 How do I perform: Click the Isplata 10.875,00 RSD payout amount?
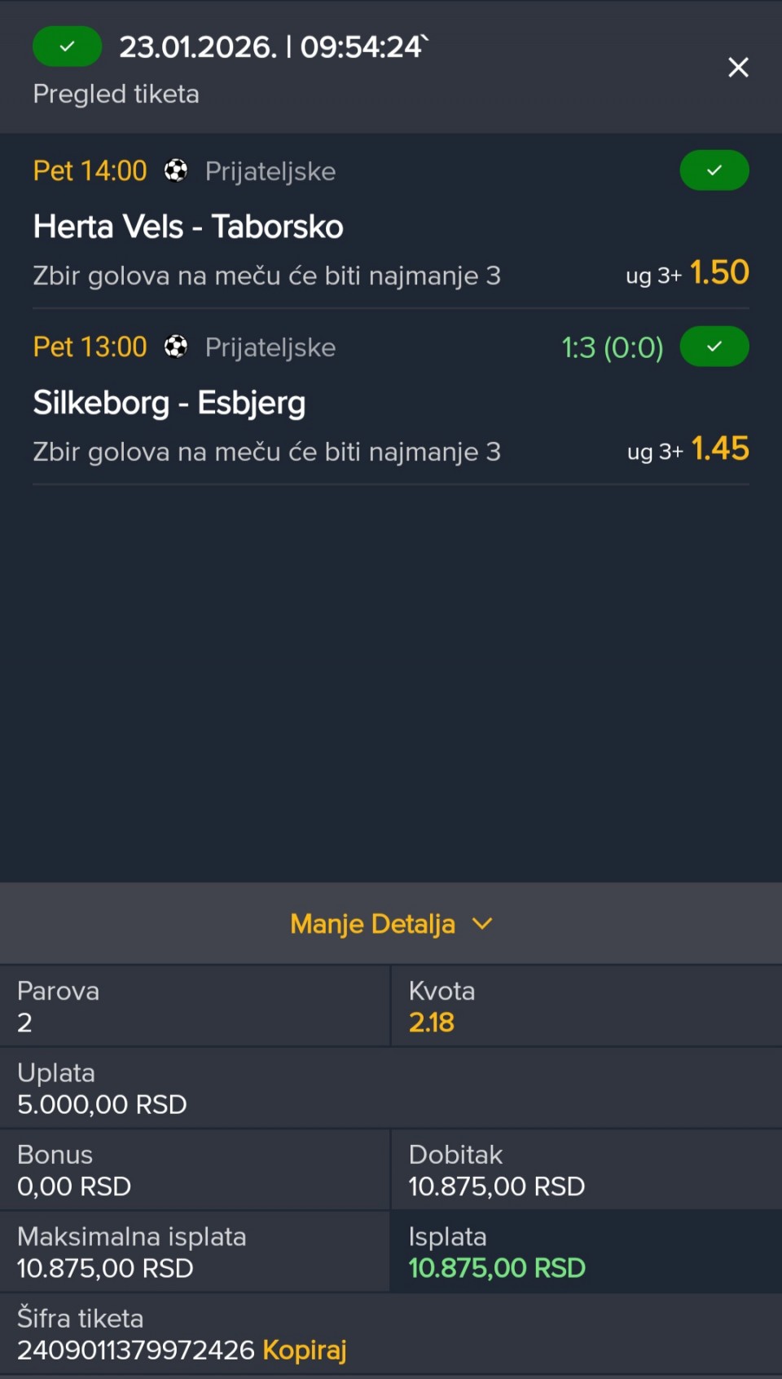coord(497,1268)
